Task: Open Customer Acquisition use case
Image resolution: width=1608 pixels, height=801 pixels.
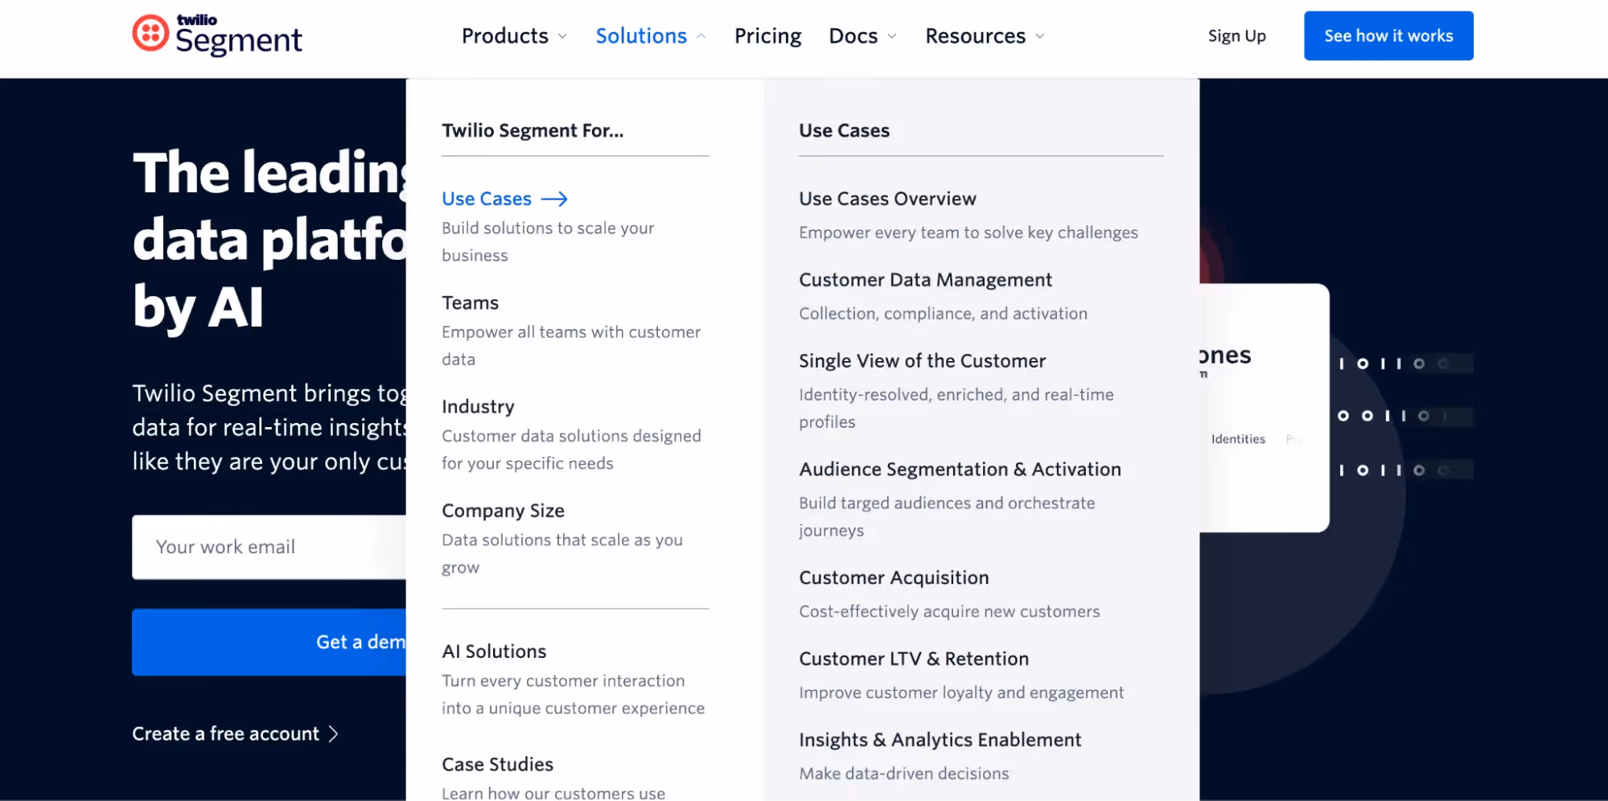Action: pyautogui.click(x=894, y=578)
